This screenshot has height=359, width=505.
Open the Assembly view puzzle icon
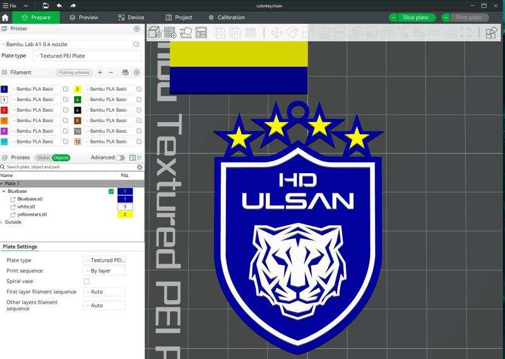click(492, 33)
